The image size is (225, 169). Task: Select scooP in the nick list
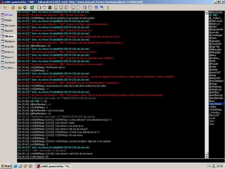tap(212, 118)
